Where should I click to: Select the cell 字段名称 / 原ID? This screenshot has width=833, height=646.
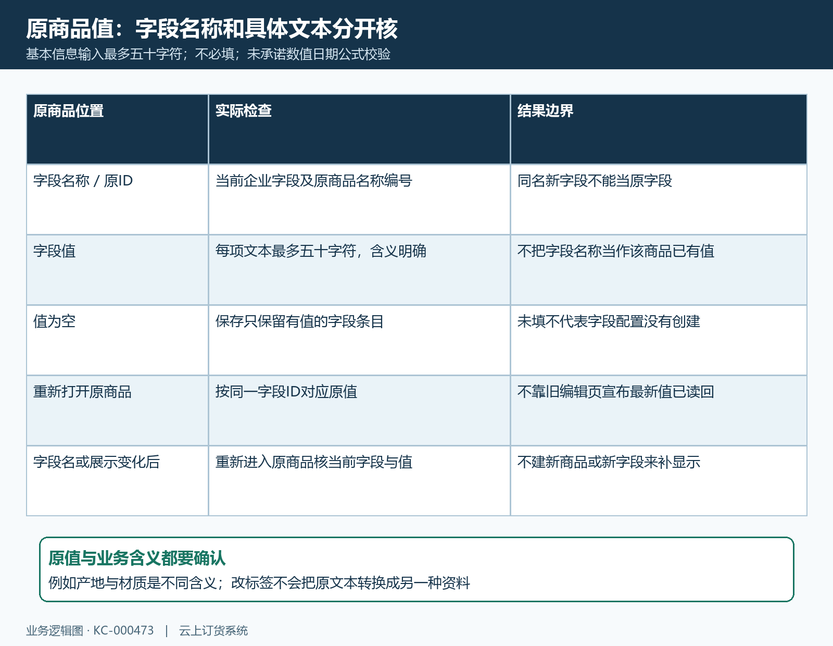tap(118, 200)
